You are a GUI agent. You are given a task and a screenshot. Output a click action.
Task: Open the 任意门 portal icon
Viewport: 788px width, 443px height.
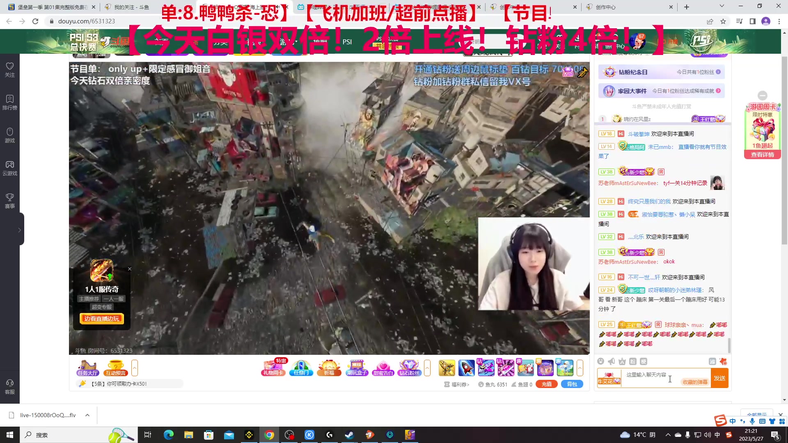tap(301, 368)
